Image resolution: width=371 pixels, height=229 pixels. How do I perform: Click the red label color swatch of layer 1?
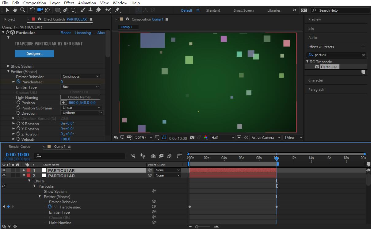pyautogui.click(x=29, y=170)
